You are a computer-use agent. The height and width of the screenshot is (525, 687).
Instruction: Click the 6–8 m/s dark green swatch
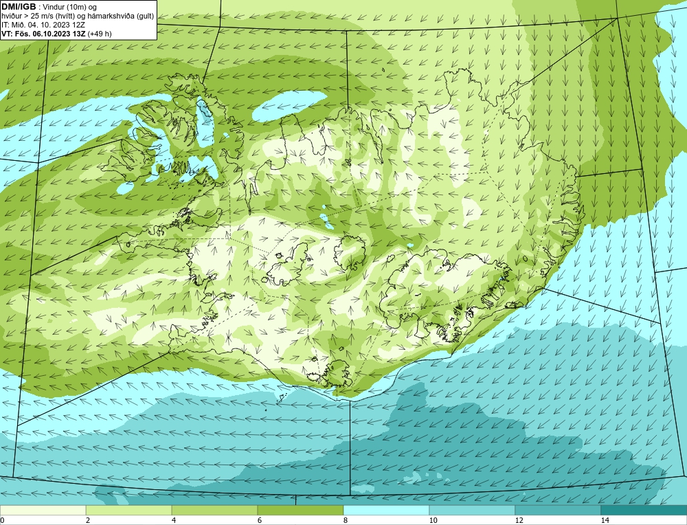tap(300, 510)
